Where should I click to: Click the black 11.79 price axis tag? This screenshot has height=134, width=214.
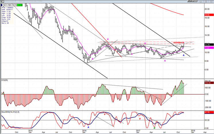coord(208,45)
